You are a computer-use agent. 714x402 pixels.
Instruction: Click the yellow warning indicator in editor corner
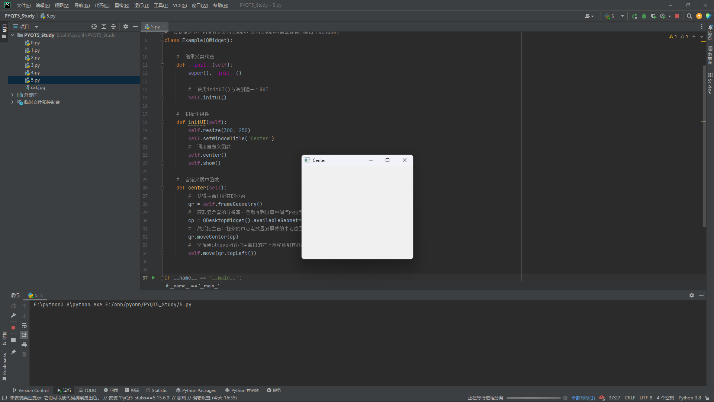673,36
